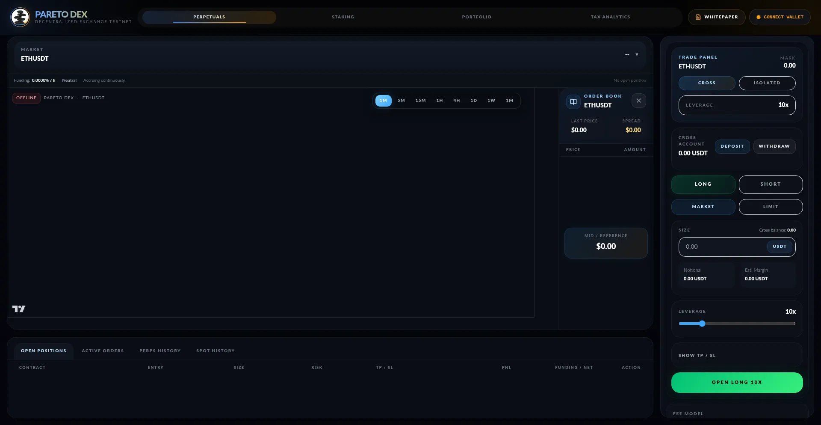Click the Cross balance 0.00 text
This screenshot has height=425, width=821.
[777, 230]
